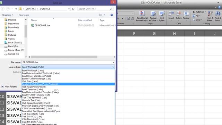Collapse the Save as type dropdown
The height and width of the screenshot is (125, 222).
click(x=113, y=67)
